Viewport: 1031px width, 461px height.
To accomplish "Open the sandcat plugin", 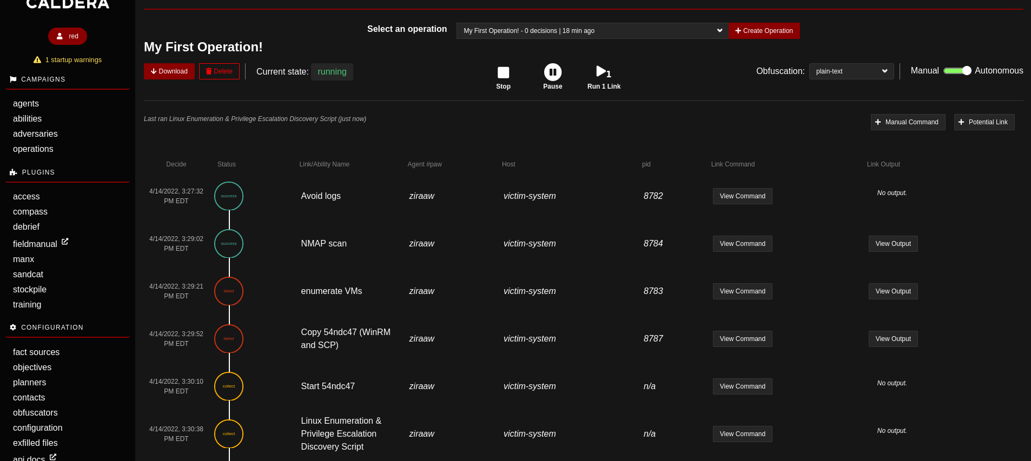I will point(28,274).
